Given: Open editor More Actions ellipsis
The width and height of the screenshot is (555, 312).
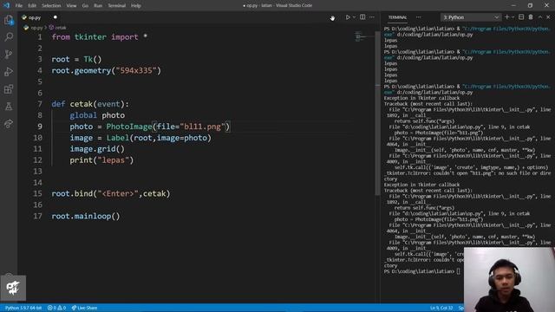Looking at the screenshot, I should 372,17.
